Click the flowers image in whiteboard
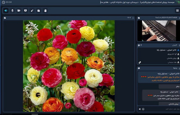This screenshot has width=180, height=115. pyautogui.click(x=69, y=66)
